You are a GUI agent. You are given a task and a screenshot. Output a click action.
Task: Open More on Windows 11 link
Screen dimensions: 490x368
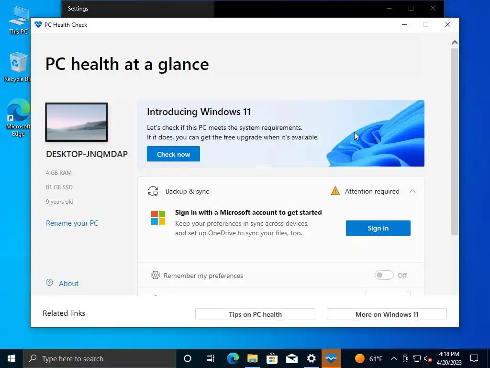[x=387, y=314]
